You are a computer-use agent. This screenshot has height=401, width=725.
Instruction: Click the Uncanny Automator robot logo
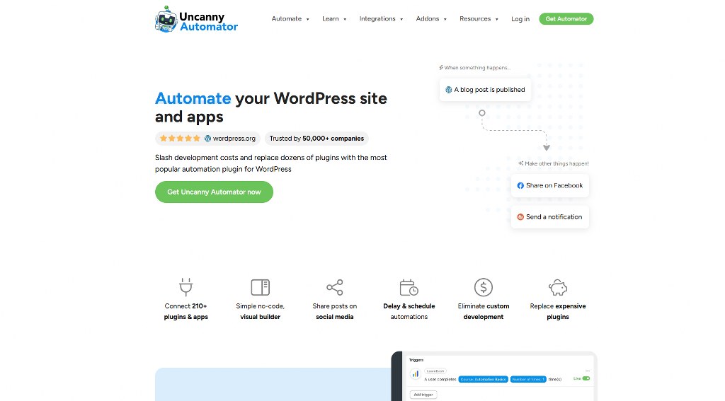[166, 19]
